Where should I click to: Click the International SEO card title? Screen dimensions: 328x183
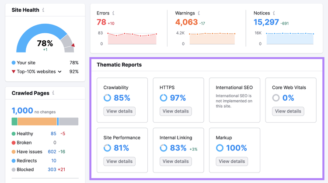[x=234, y=88]
